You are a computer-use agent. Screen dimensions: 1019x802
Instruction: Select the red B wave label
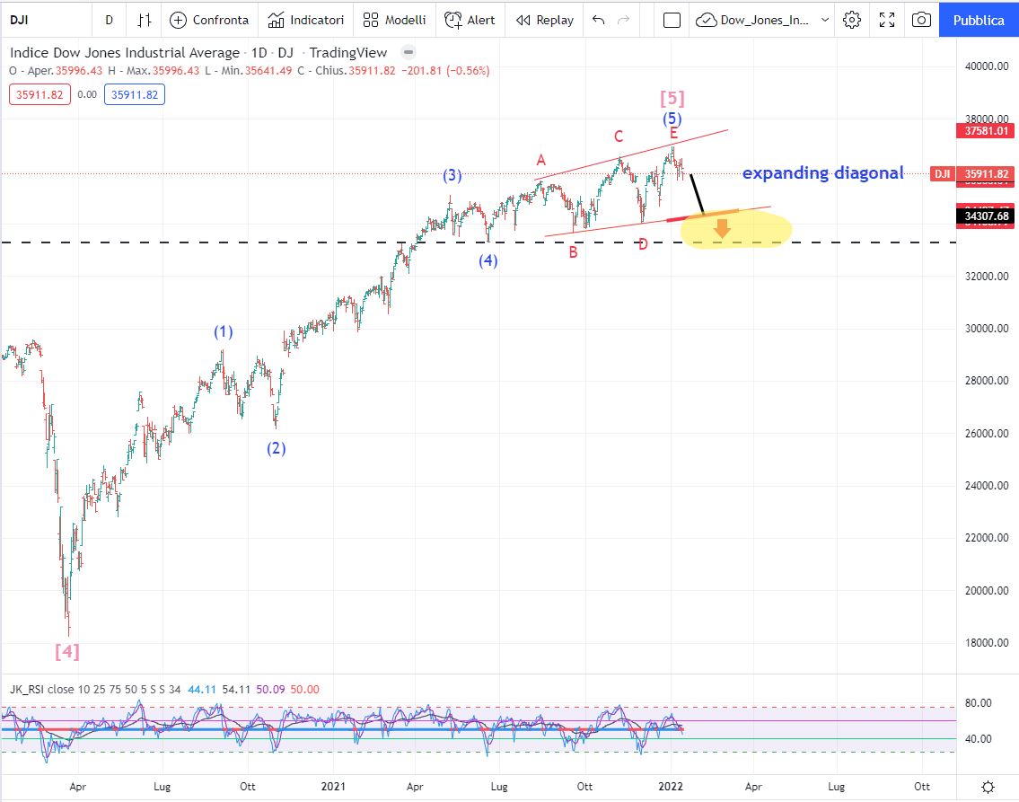[x=573, y=252]
